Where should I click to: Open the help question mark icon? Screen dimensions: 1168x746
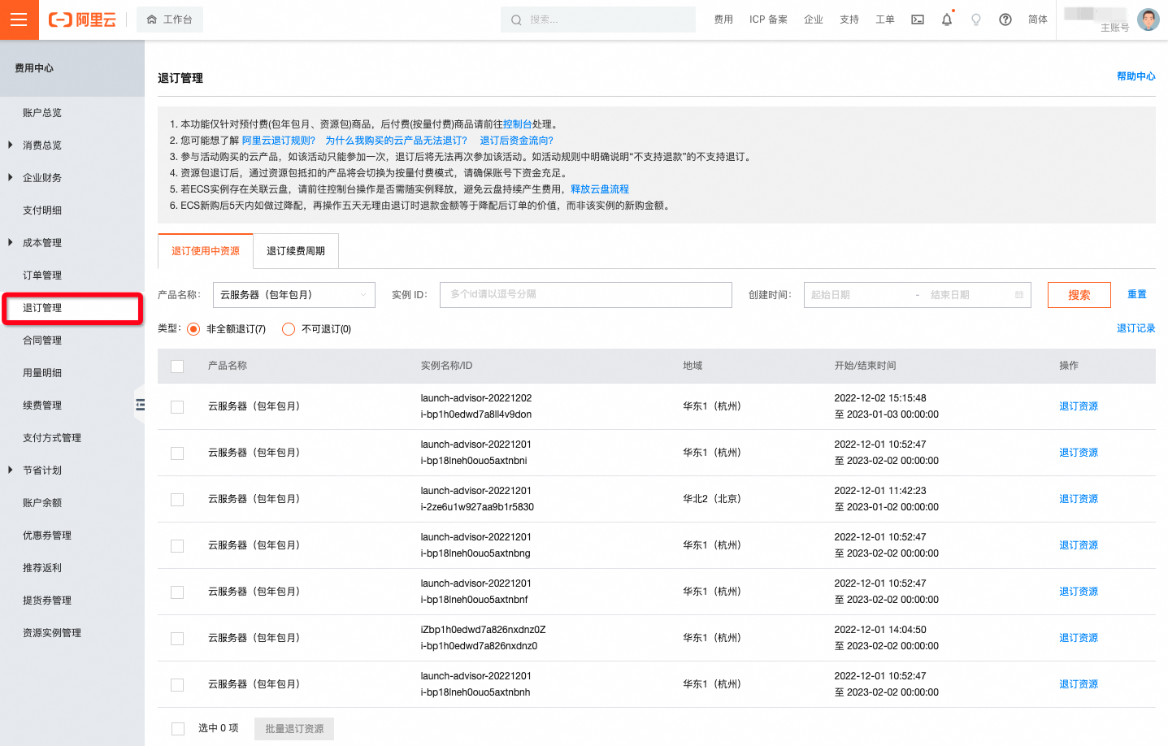[1005, 20]
